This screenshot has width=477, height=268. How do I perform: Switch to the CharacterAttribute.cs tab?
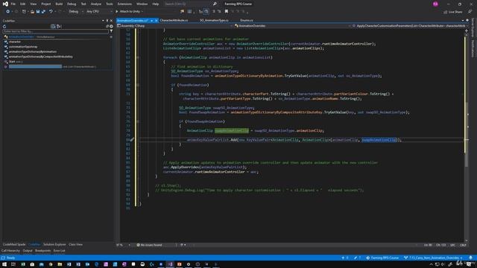[174, 20]
